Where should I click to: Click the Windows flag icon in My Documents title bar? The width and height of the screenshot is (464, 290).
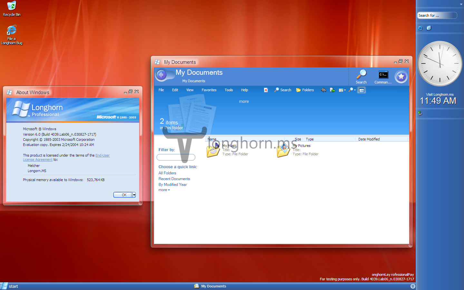[x=157, y=62]
